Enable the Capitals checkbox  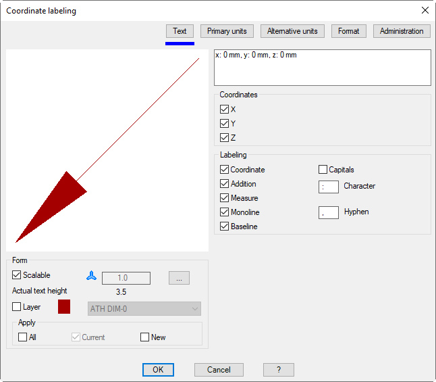tap(323, 170)
